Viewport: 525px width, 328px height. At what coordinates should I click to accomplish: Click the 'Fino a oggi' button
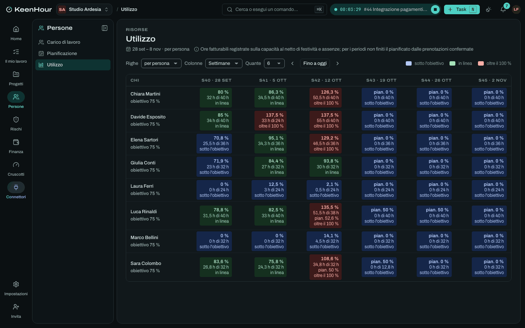(315, 63)
